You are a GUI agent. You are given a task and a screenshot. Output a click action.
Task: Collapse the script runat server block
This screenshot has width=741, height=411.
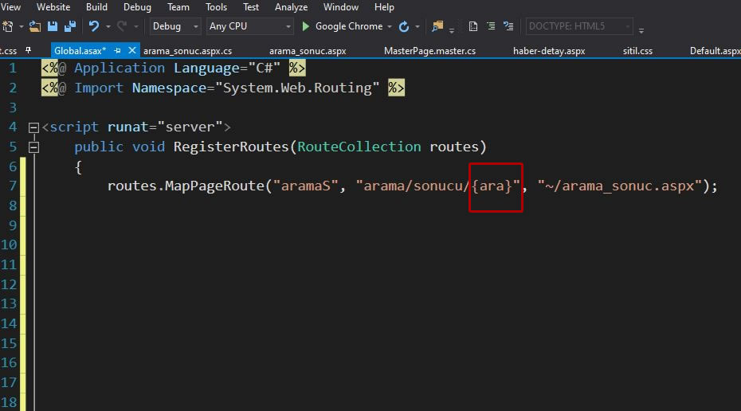pyautogui.click(x=33, y=127)
